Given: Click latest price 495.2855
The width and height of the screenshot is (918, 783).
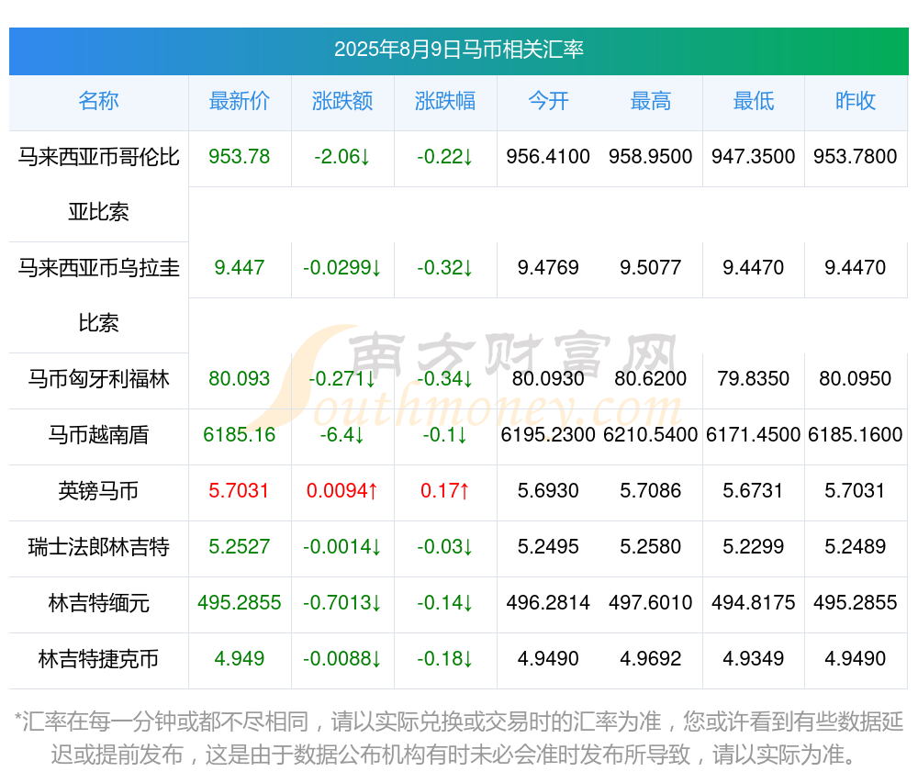Looking at the screenshot, I should (239, 603).
